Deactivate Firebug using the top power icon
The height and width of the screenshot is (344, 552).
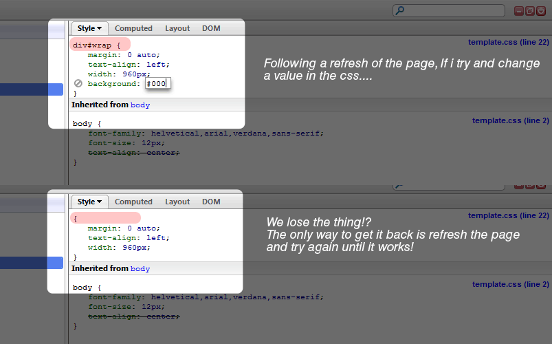tap(541, 11)
